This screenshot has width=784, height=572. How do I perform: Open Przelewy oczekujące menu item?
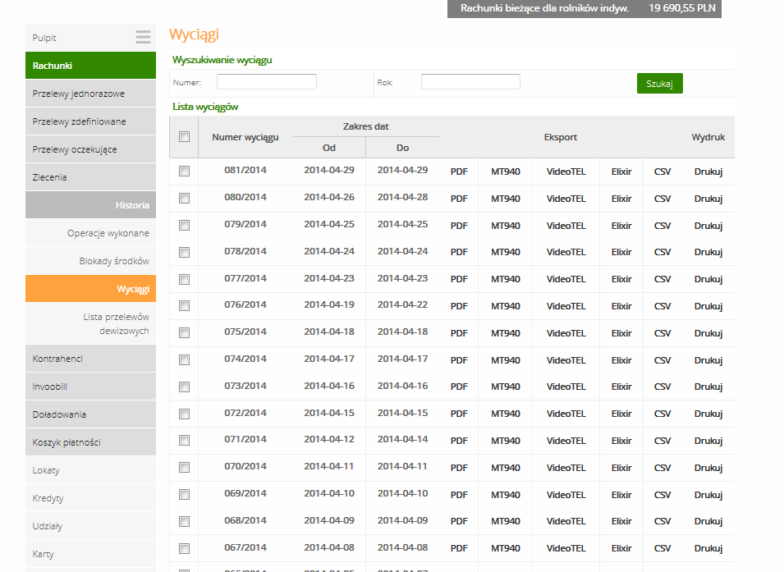(90, 149)
